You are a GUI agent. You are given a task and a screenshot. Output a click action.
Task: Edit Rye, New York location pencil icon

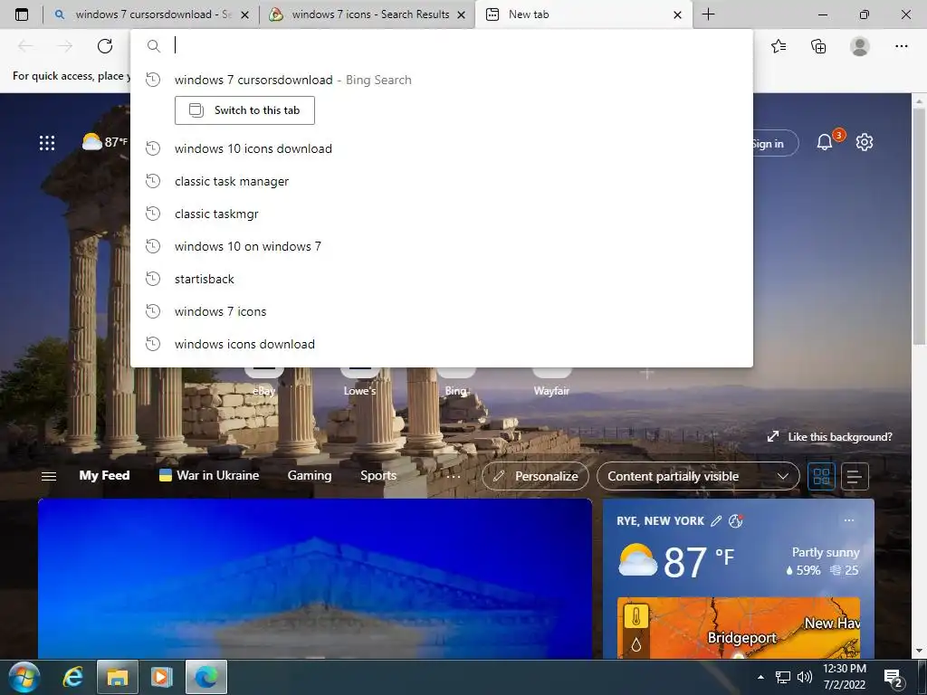coord(716,520)
